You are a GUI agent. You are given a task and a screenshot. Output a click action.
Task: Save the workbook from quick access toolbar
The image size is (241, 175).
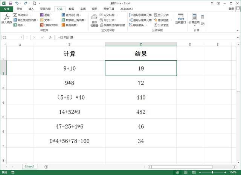pyautogui.click(x=11, y=3)
